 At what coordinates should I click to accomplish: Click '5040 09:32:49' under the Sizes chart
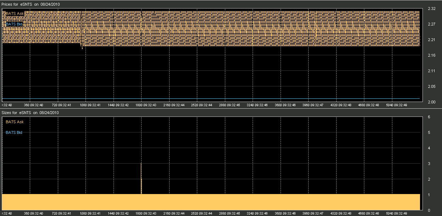click(397, 214)
